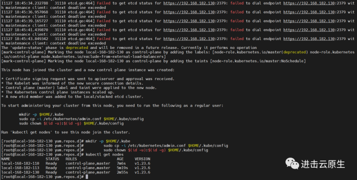The height and width of the screenshot is (180, 357).
Task: Open the first https://192.168.182.130 link
Action: pos(189,3)
